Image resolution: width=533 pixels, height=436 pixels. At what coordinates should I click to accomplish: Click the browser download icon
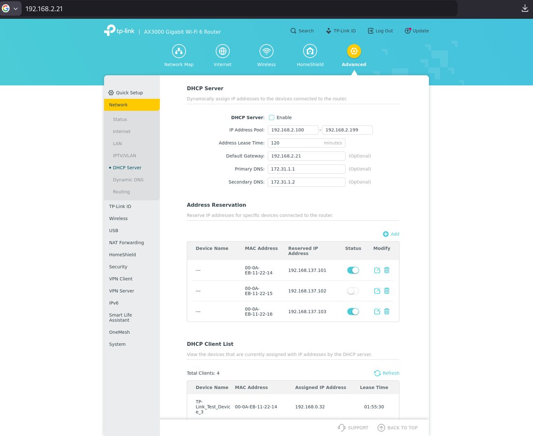[x=525, y=9]
